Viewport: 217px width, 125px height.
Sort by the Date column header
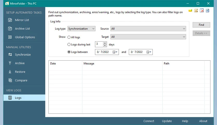(65, 64)
